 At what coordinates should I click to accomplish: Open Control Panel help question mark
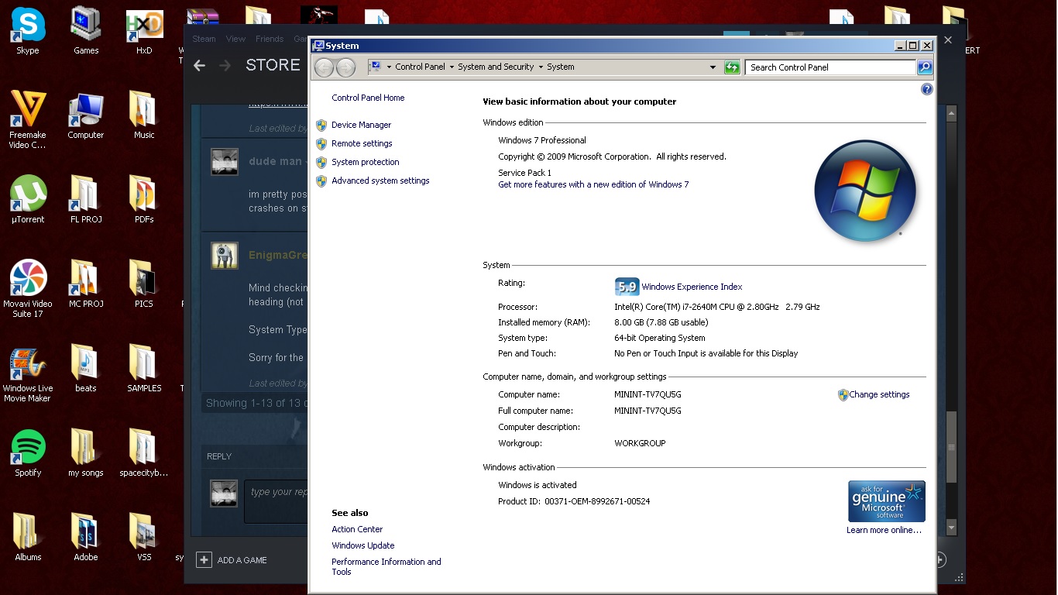click(926, 90)
